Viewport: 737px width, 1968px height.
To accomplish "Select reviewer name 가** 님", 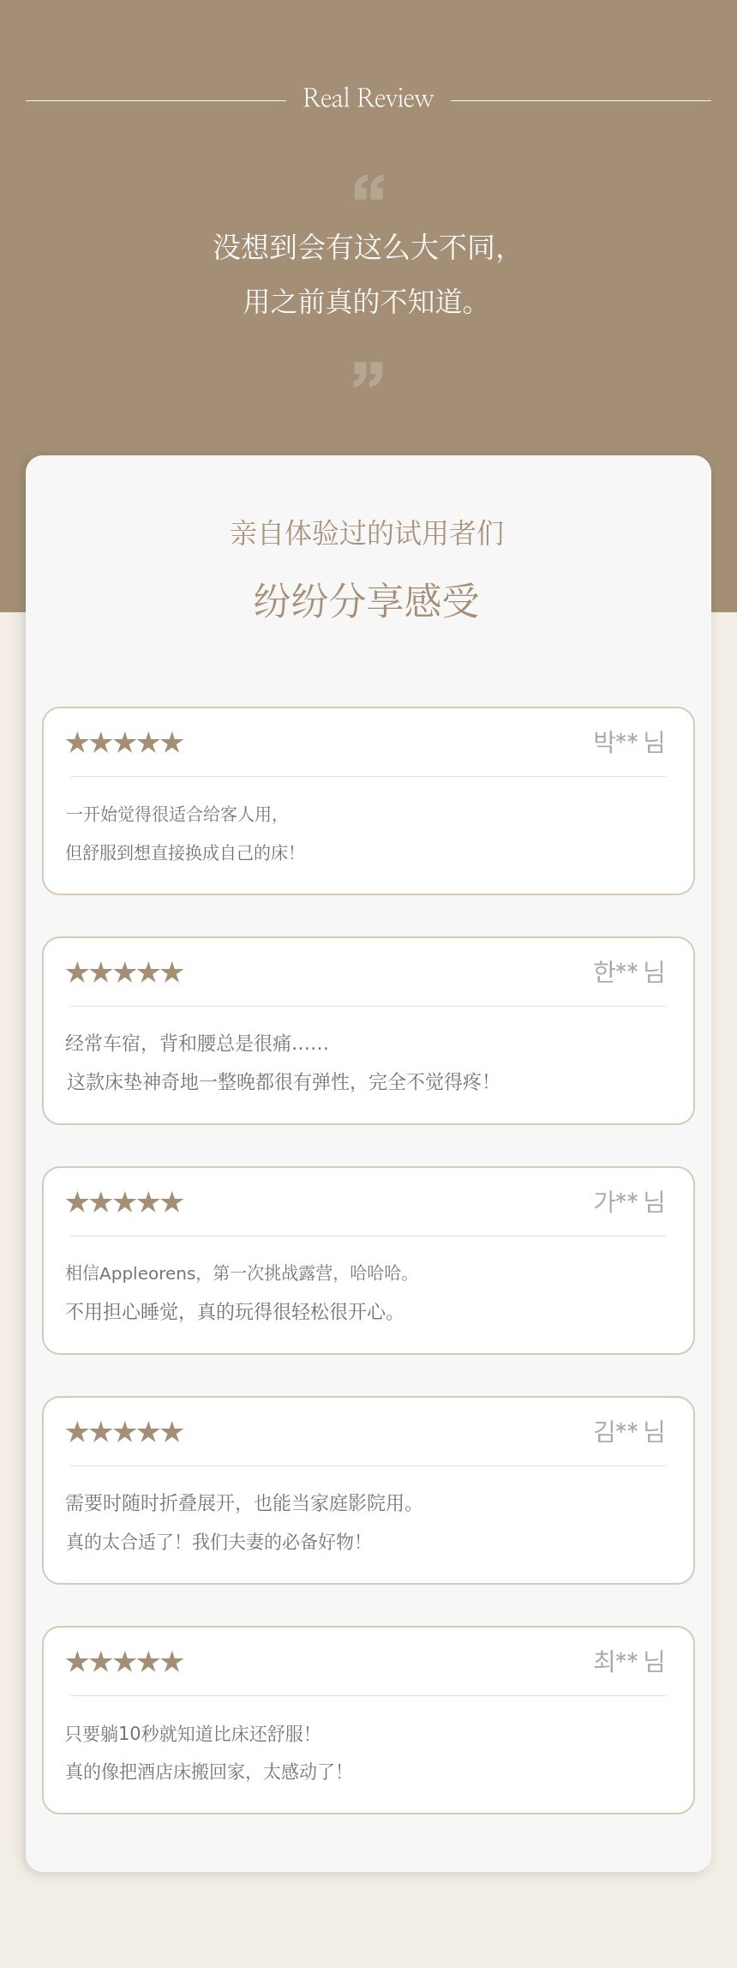I will pos(629,1201).
